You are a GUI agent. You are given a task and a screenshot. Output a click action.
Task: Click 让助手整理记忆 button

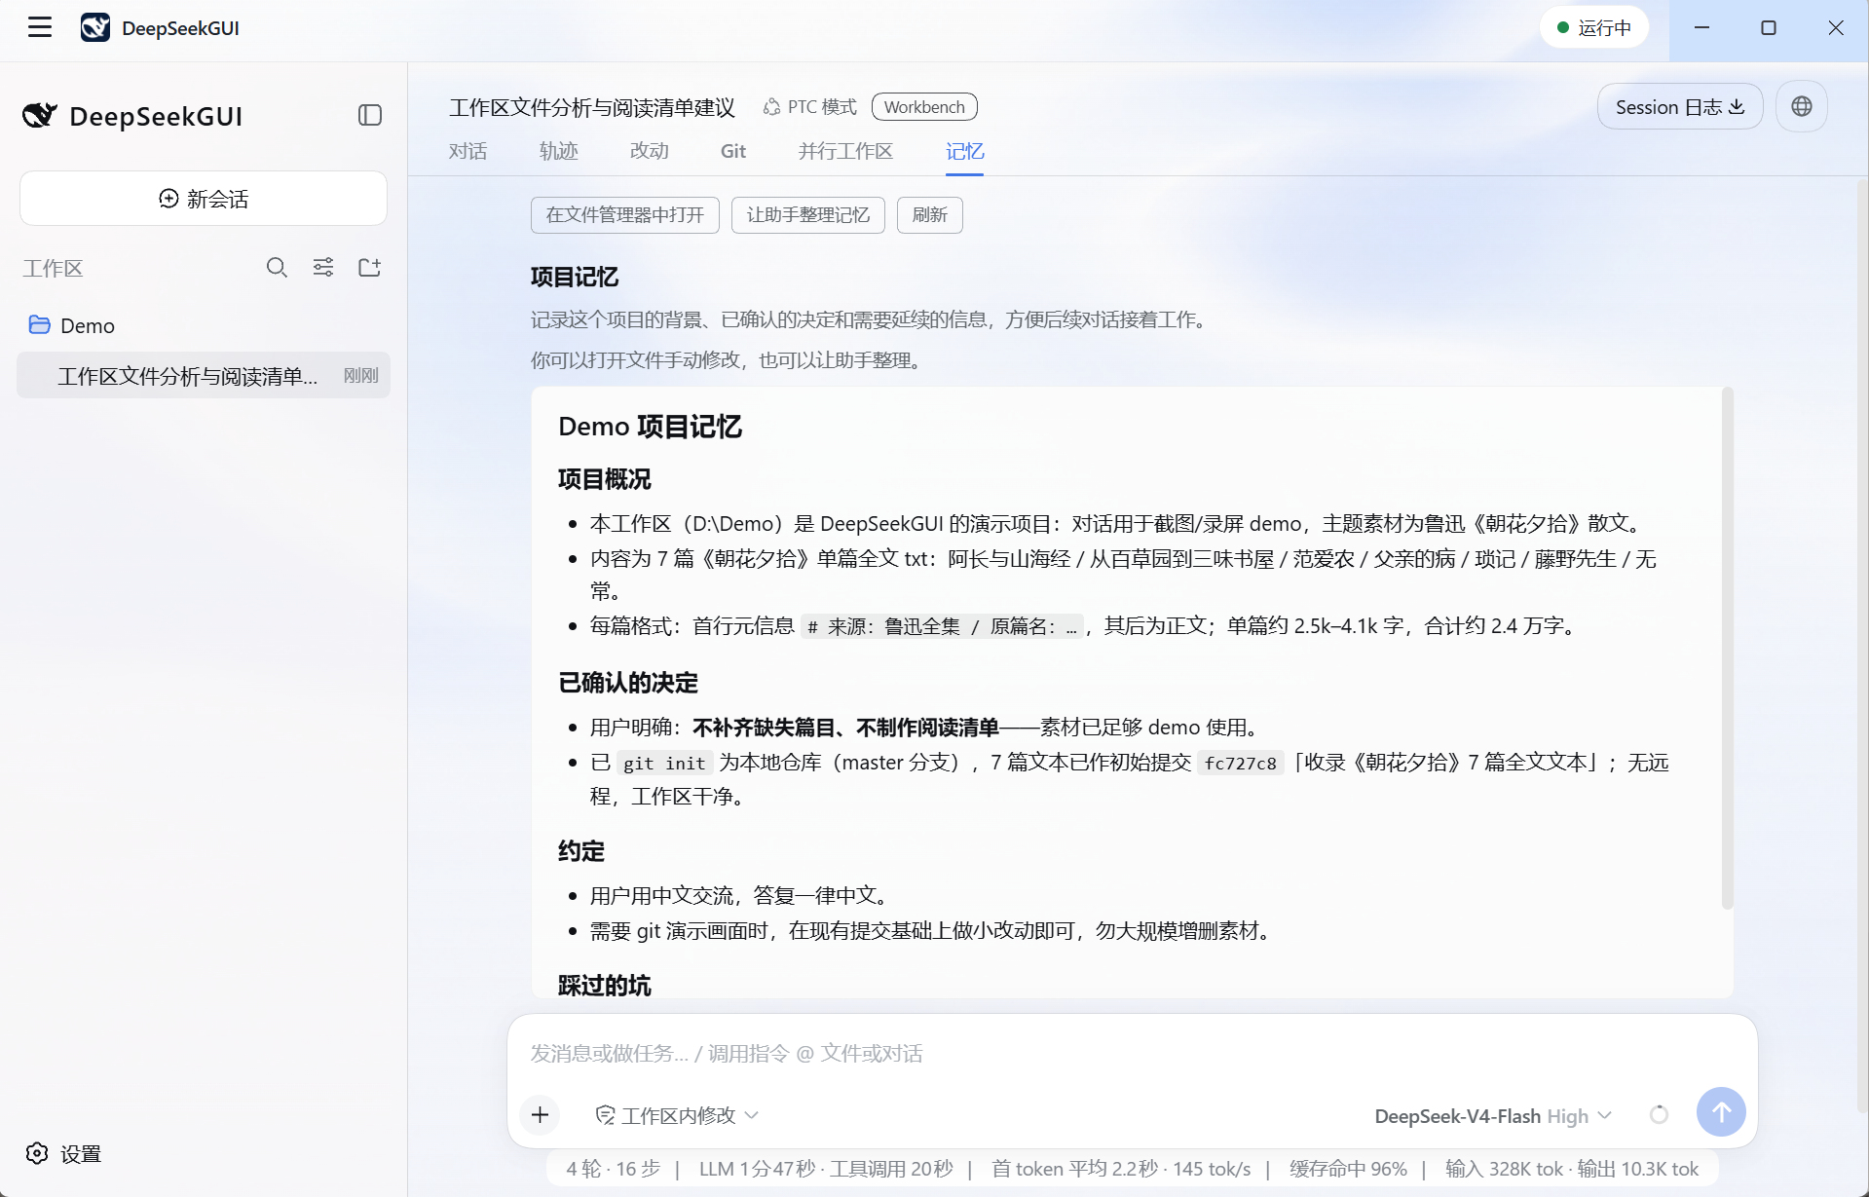click(x=808, y=215)
